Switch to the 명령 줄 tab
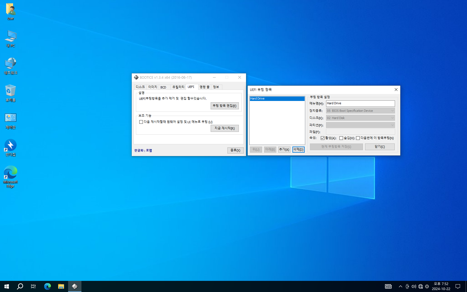The height and width of the screenshot is (292, 467). (205, 87)
